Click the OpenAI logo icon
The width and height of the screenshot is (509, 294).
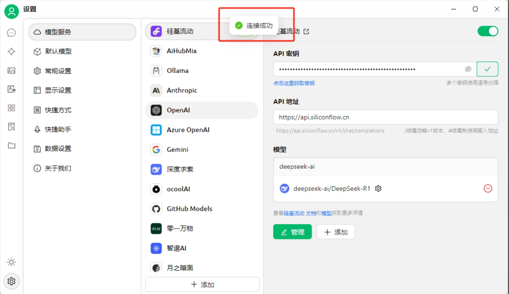pyautogui.click(x=156, y=110)
